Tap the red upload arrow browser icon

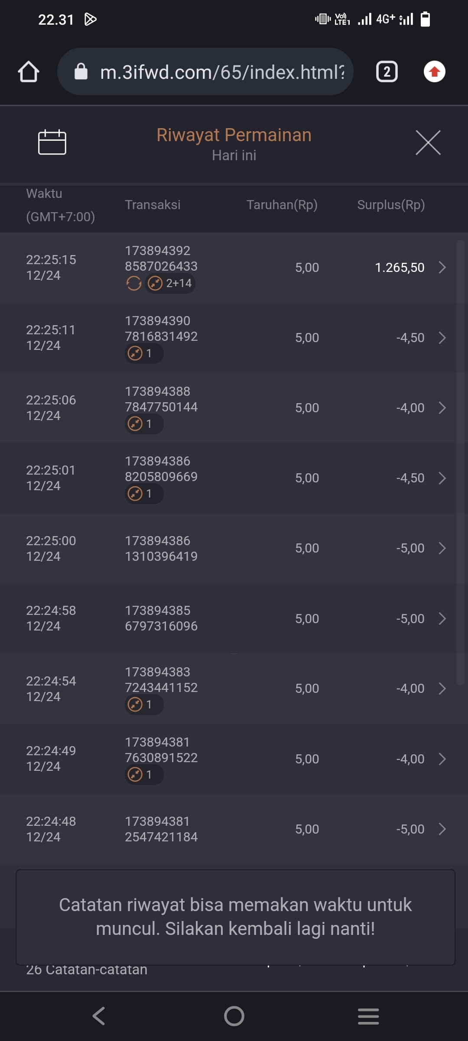coord(434,72)
